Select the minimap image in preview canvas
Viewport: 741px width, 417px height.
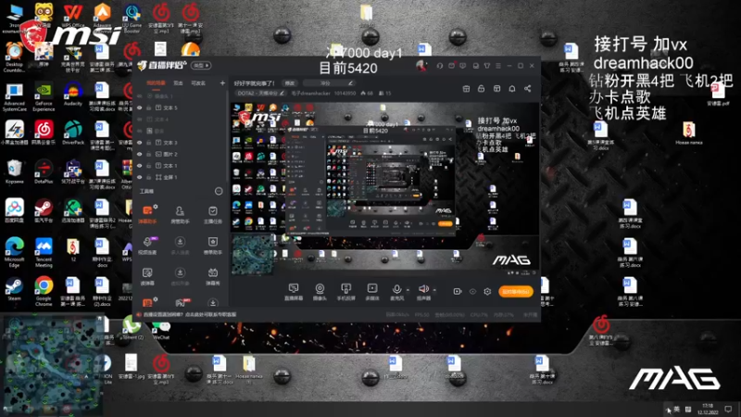[253, 256]
